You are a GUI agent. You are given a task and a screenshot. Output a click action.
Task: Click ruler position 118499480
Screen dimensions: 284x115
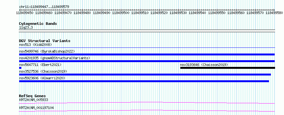click(x=82, y=13)
